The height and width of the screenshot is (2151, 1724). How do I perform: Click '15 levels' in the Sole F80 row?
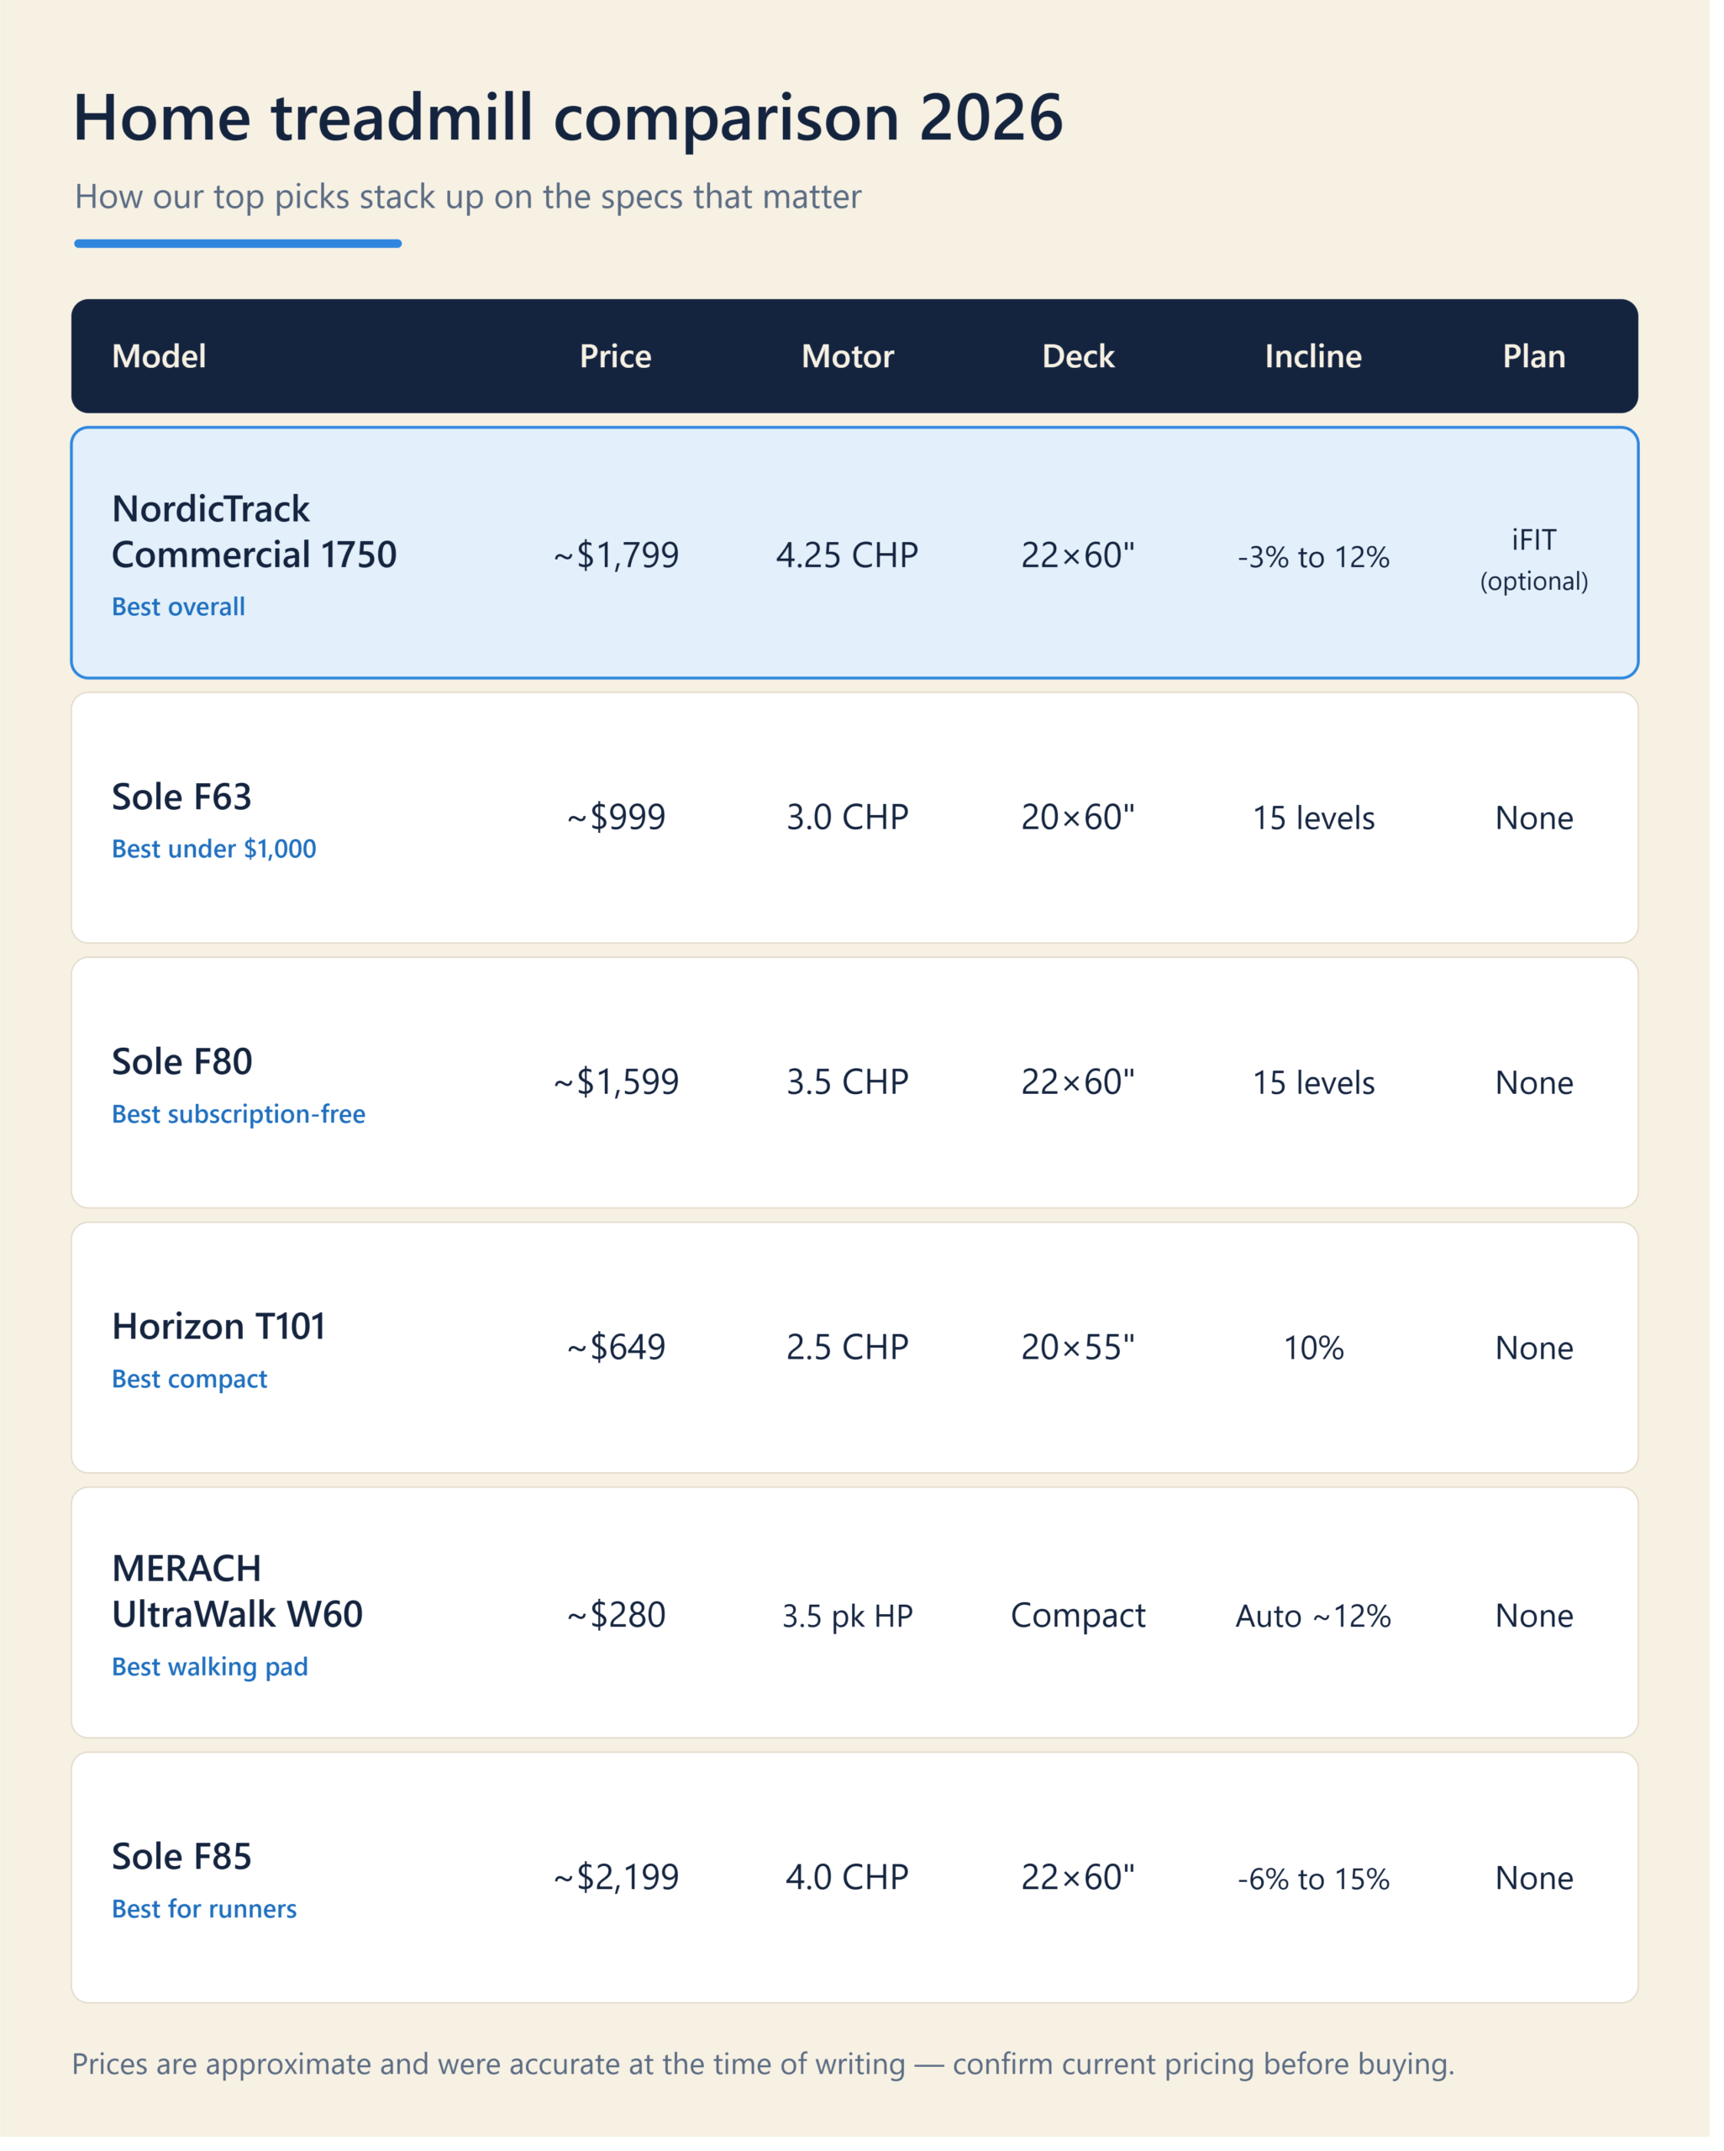point(1324,1091)
